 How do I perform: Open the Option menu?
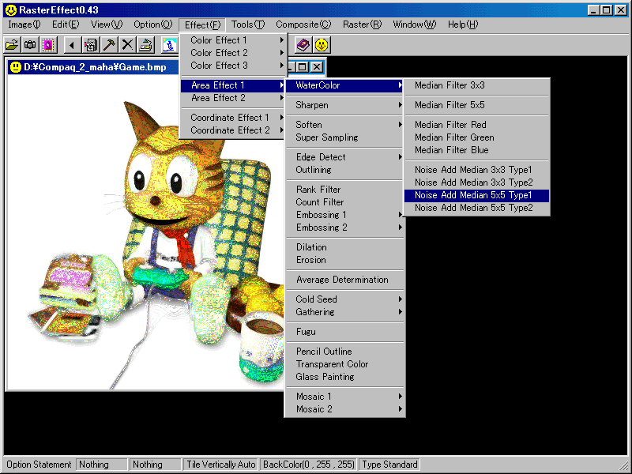click(x=152, y=24)
